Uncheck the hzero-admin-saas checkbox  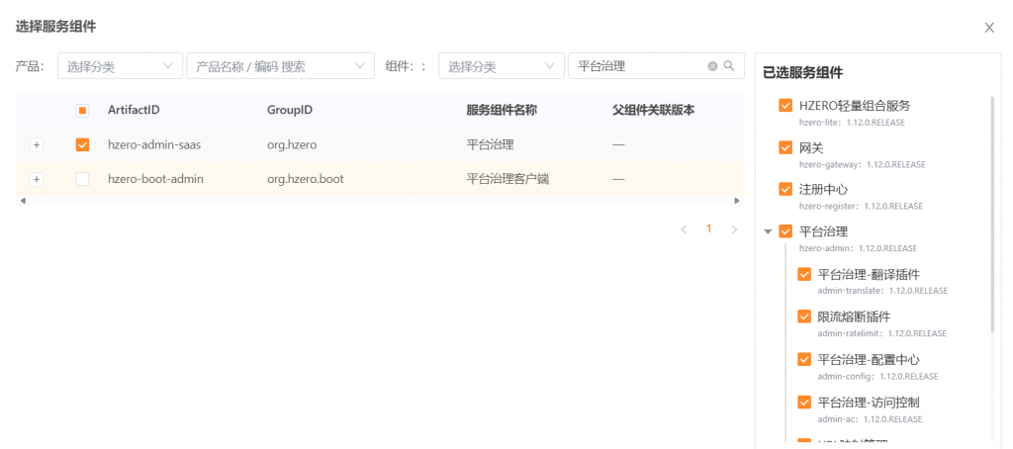coord(83,144)
